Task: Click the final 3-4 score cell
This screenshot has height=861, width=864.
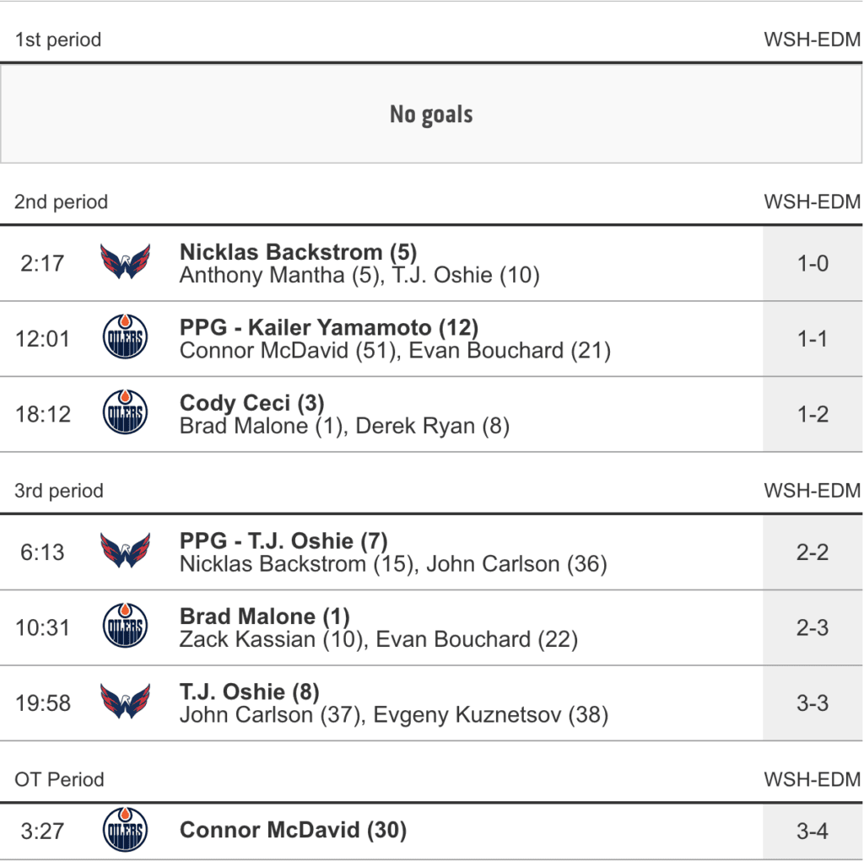Action: click(813, 831)
